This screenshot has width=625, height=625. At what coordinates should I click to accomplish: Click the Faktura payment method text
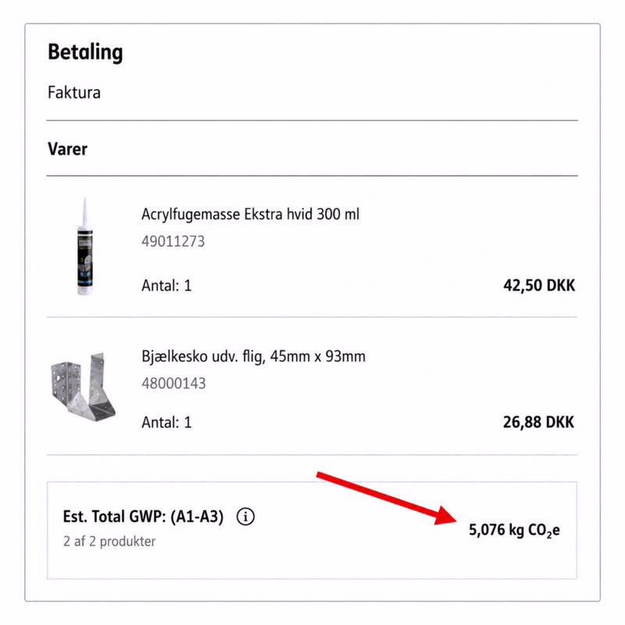click(x=74, y=92)
